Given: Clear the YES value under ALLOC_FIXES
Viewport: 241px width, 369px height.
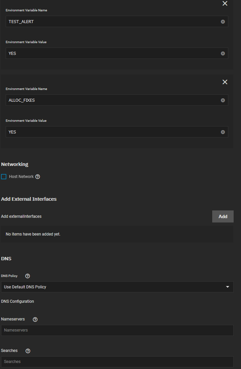Looking at the screenshot, I should pyautogui.click(x=223, y=132).
